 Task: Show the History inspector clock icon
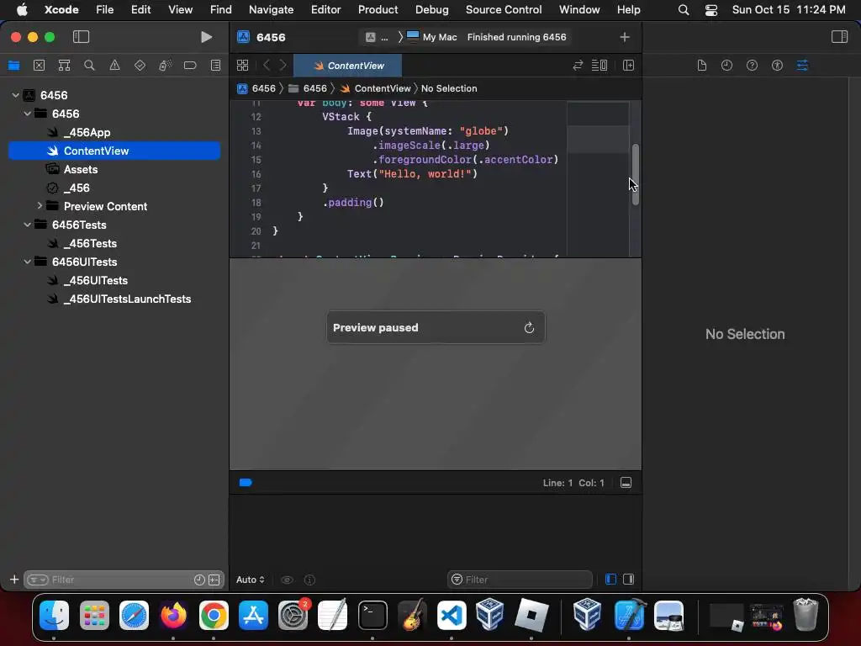click(x=727, y=66)
